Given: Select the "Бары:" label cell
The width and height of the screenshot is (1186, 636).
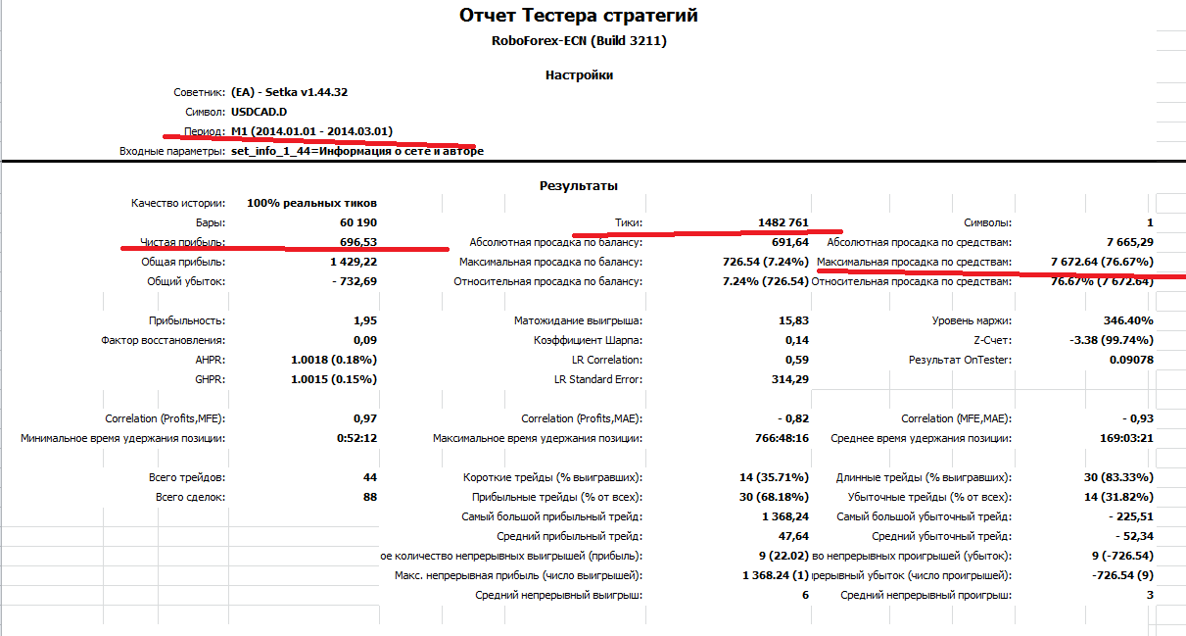Looking at the screenshot, I should coord(210,222).
